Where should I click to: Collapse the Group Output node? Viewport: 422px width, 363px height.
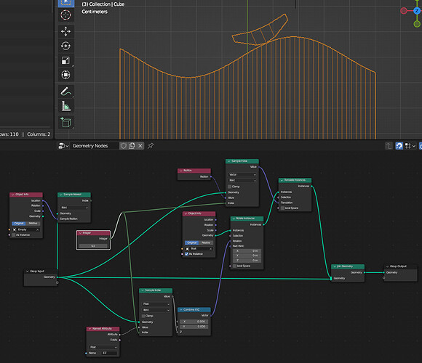[x=388, y=266]
